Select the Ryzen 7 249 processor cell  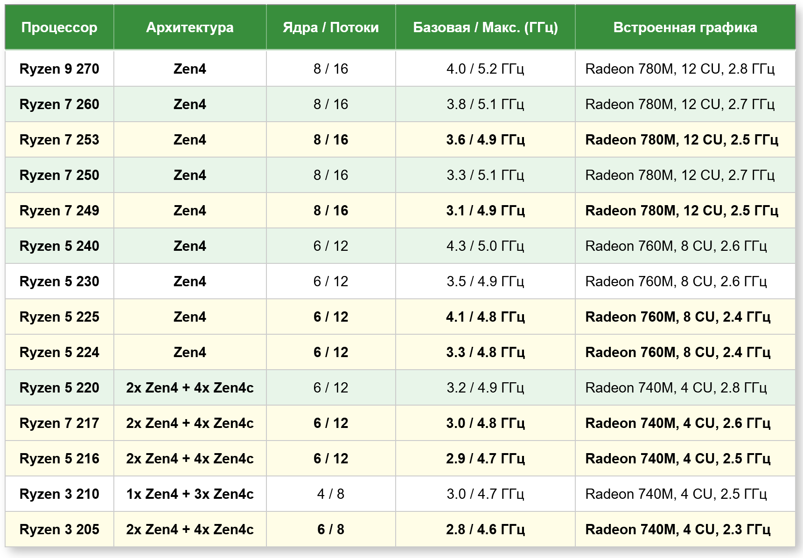59,210
